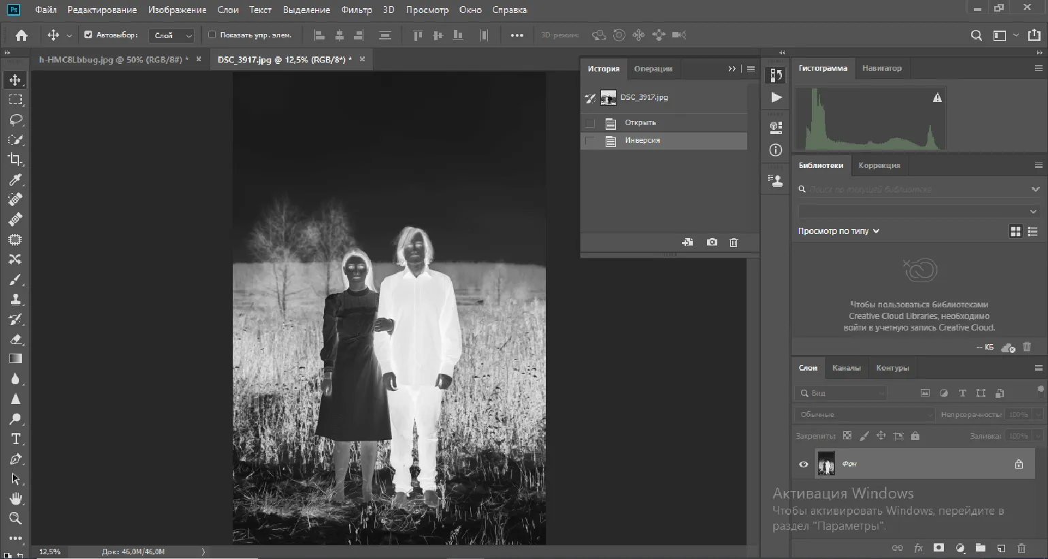Screen dimensions: 1048x559
Task: Activate the Hand tool
Action: 15,498
